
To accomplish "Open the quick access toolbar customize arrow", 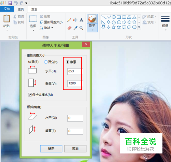I will coord(26,3).
